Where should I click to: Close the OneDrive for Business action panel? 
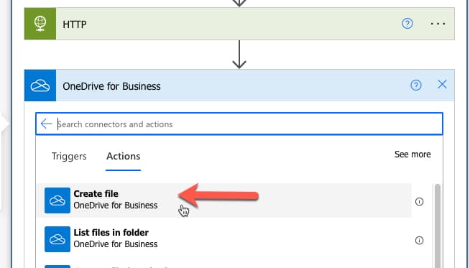point(442,85)
